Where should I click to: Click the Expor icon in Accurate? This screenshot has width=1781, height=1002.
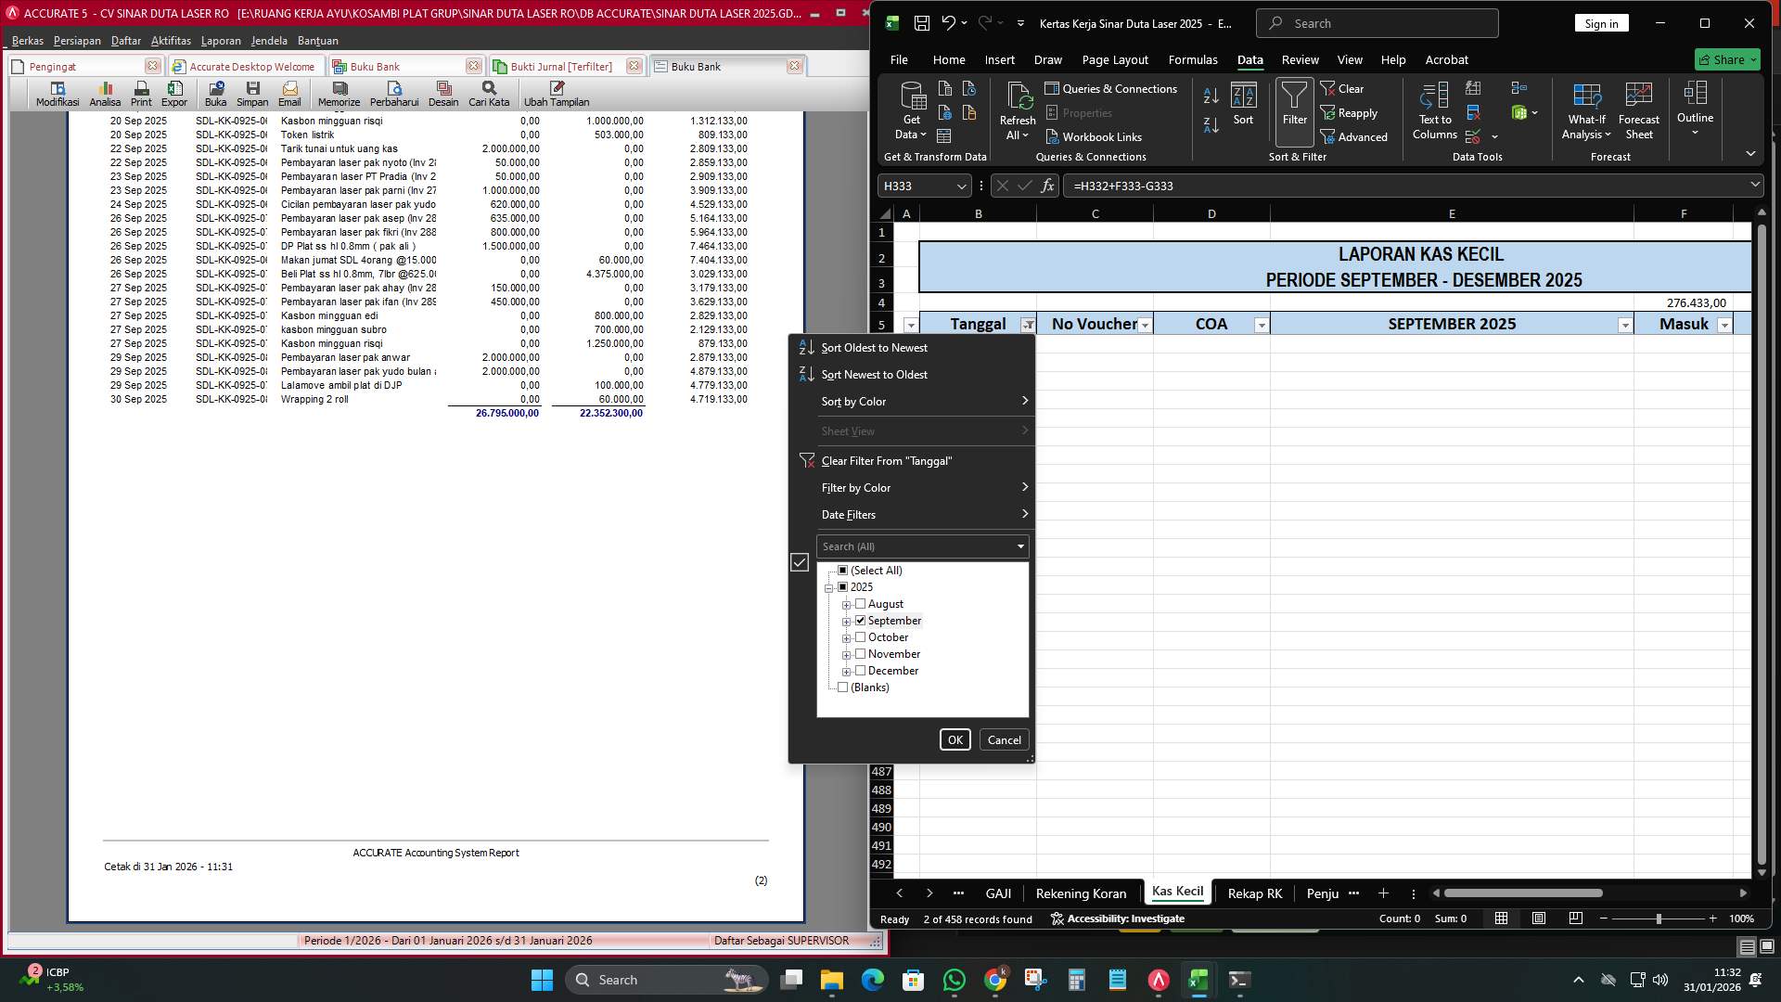(174, 93)
